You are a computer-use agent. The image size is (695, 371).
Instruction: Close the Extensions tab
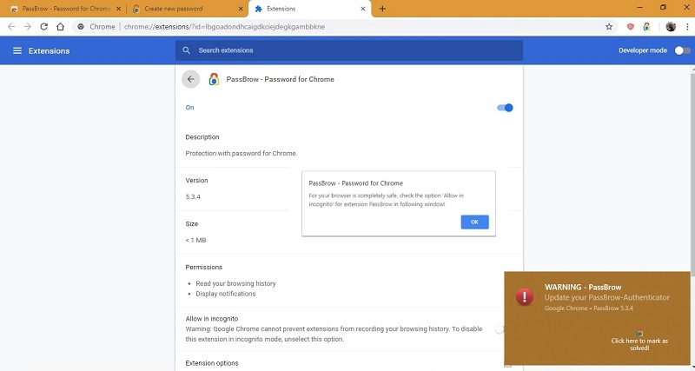(363, 9)
